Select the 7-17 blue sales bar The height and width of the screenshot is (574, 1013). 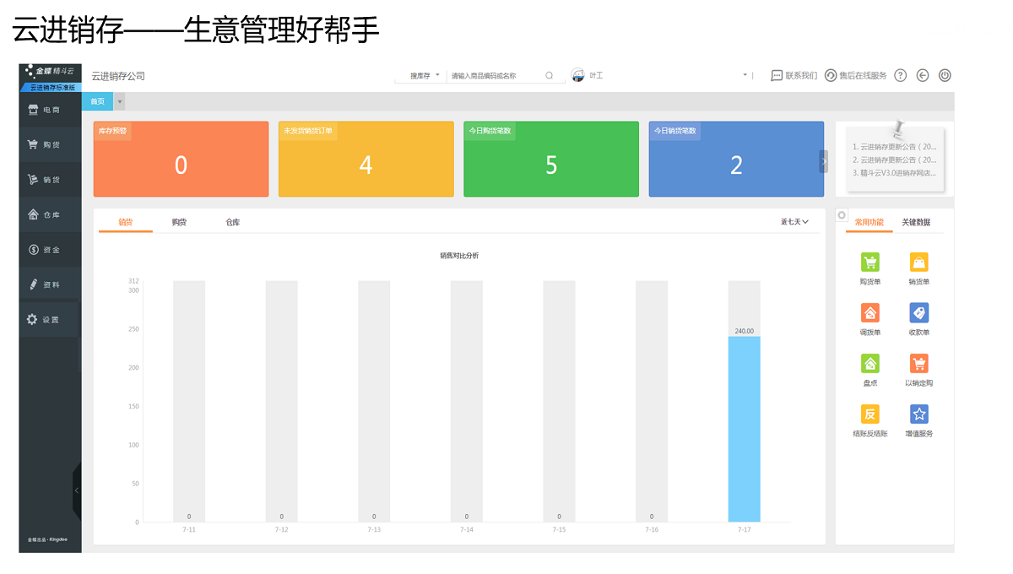[x=744, y=429]
